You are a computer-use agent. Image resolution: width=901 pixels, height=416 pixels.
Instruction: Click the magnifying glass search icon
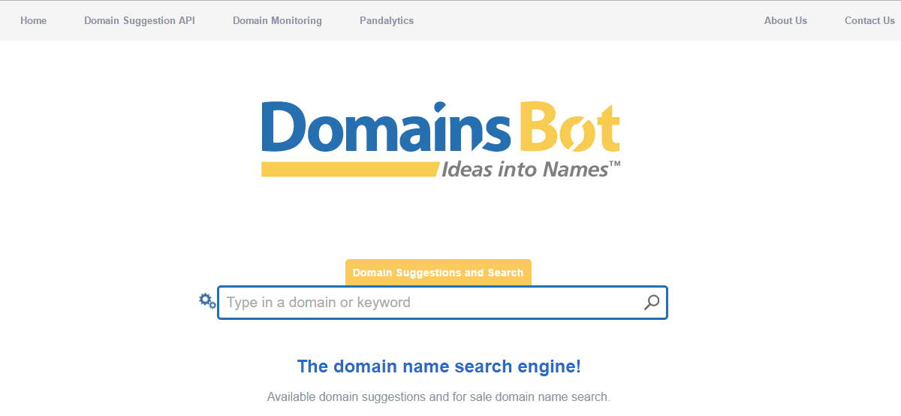click(652, 303)
